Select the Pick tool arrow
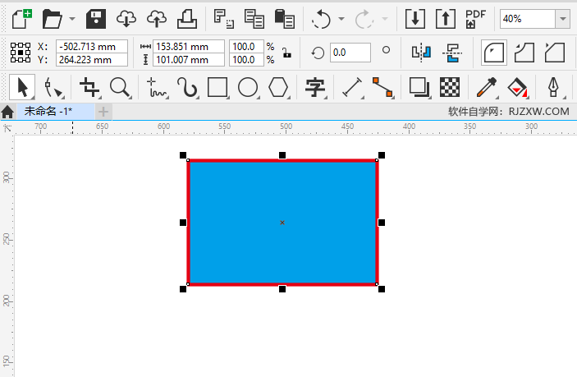The height and width of the screenshot is (377, 577). pos(23,86)
